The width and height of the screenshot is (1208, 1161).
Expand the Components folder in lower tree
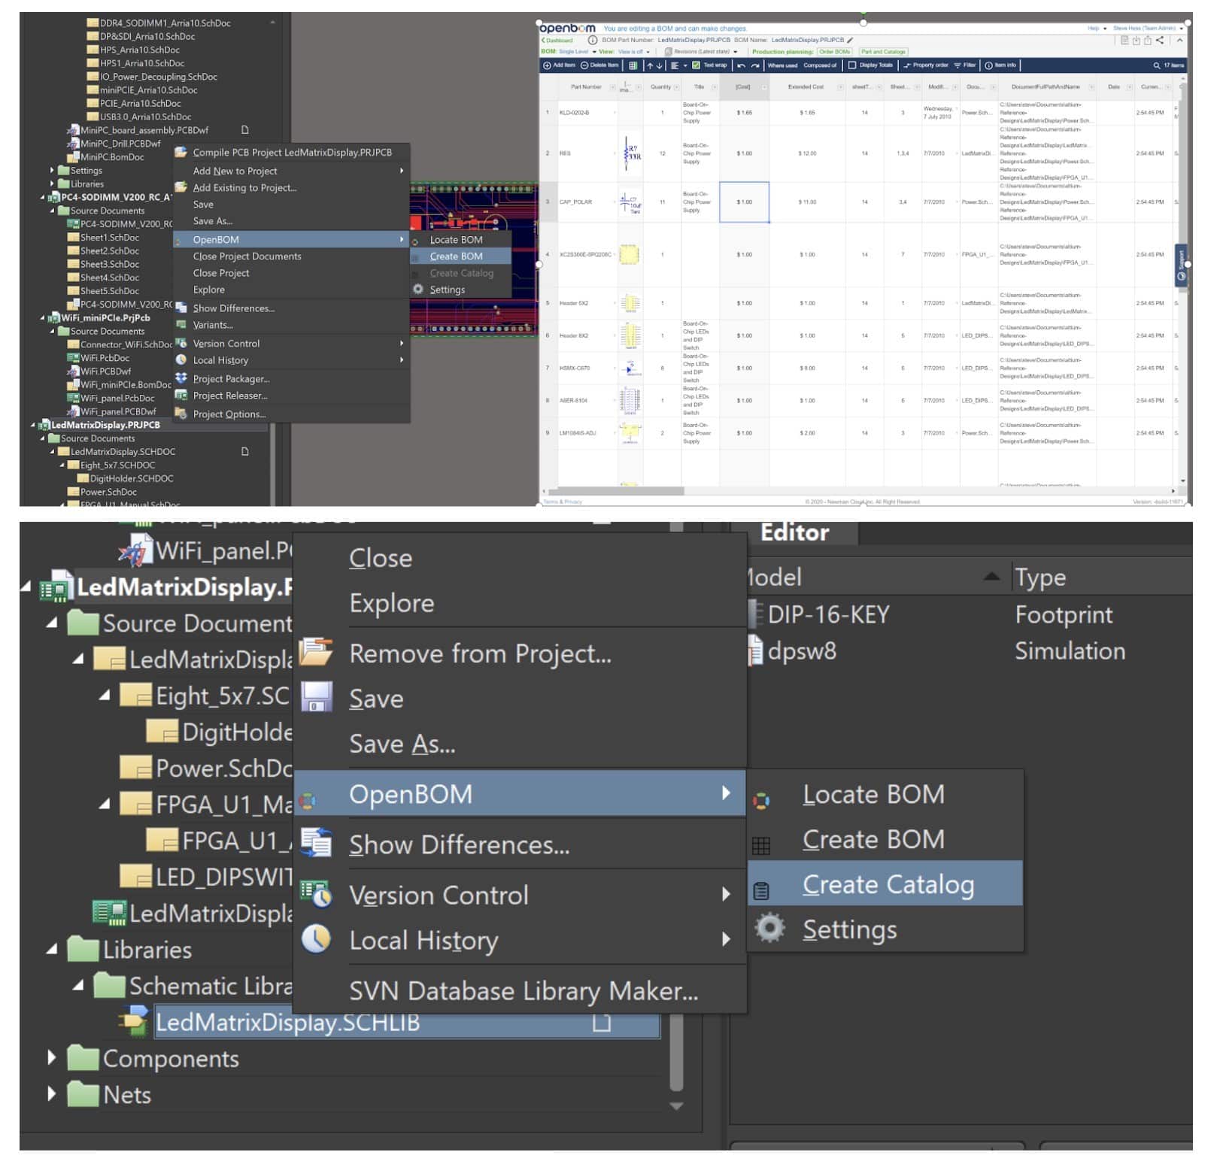[x=52, y=1058]
